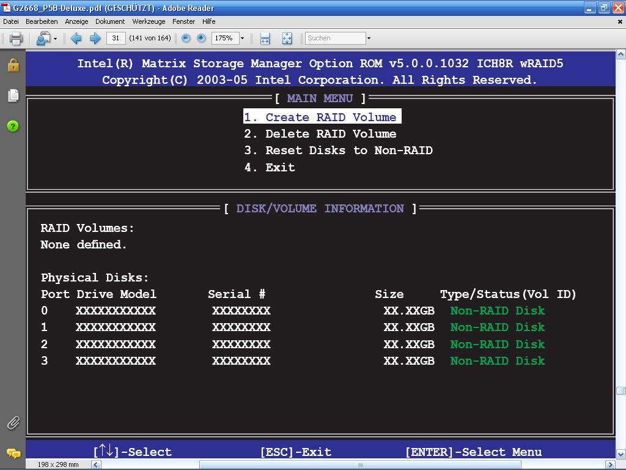Screen dimensions: 626x470
Task: Click DISK/VOLUME INFORMATION heading
Action: 320,209
